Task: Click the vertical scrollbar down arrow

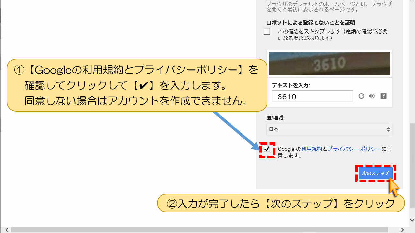Action: [x=412, y=220]
